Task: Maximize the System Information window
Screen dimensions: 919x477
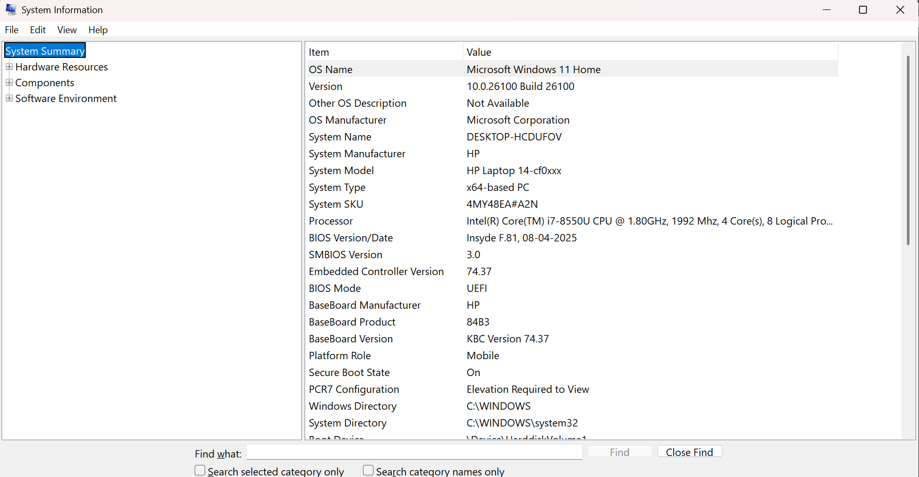Action: pos(863,10)
